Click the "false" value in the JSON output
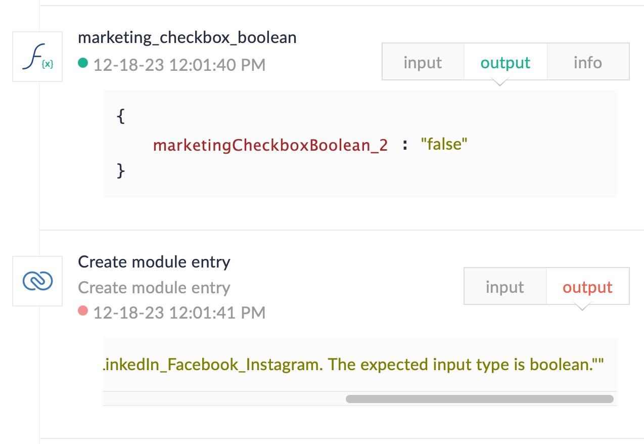 pyautogui.click(x=444, y=145)
